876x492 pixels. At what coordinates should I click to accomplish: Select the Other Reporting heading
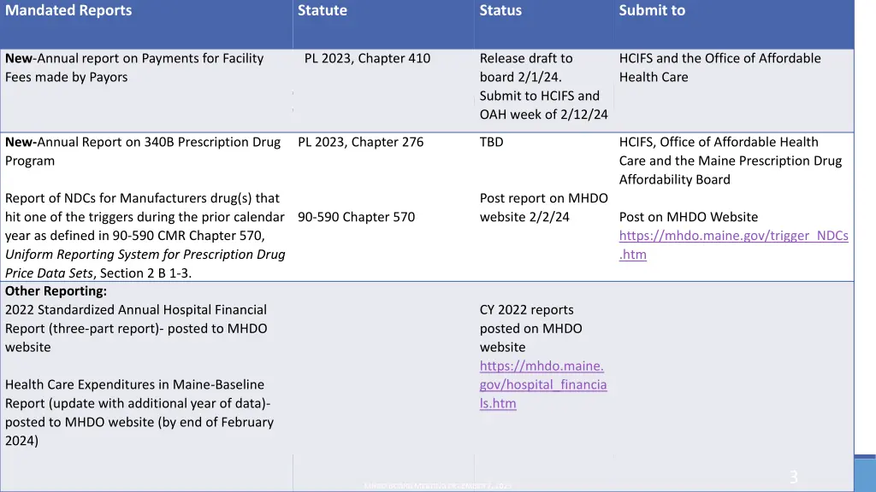coord(56,290)
